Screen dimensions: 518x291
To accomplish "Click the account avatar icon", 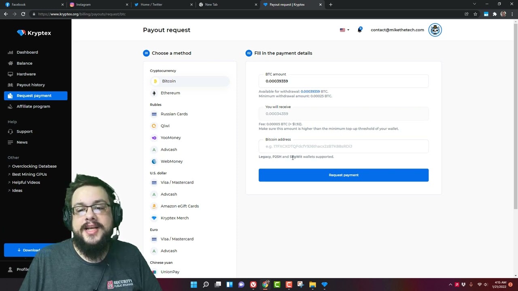I will coord(435,30).
